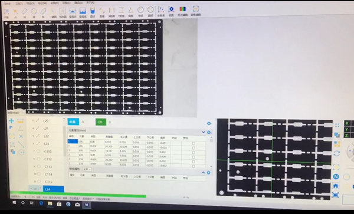Collapse element properties panel with down chevron

pyautogui.click(x=204, y=132)
